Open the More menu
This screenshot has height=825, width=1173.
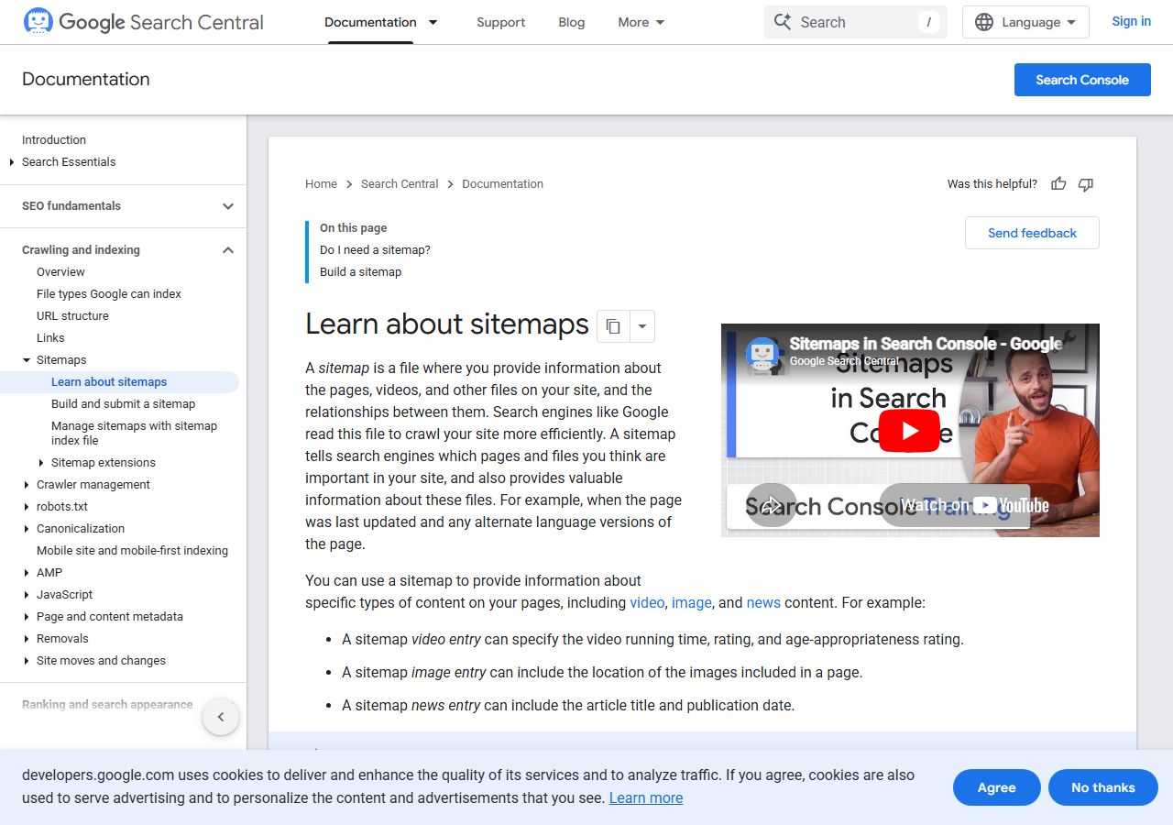pyautogui.click(x=641, y=22)
